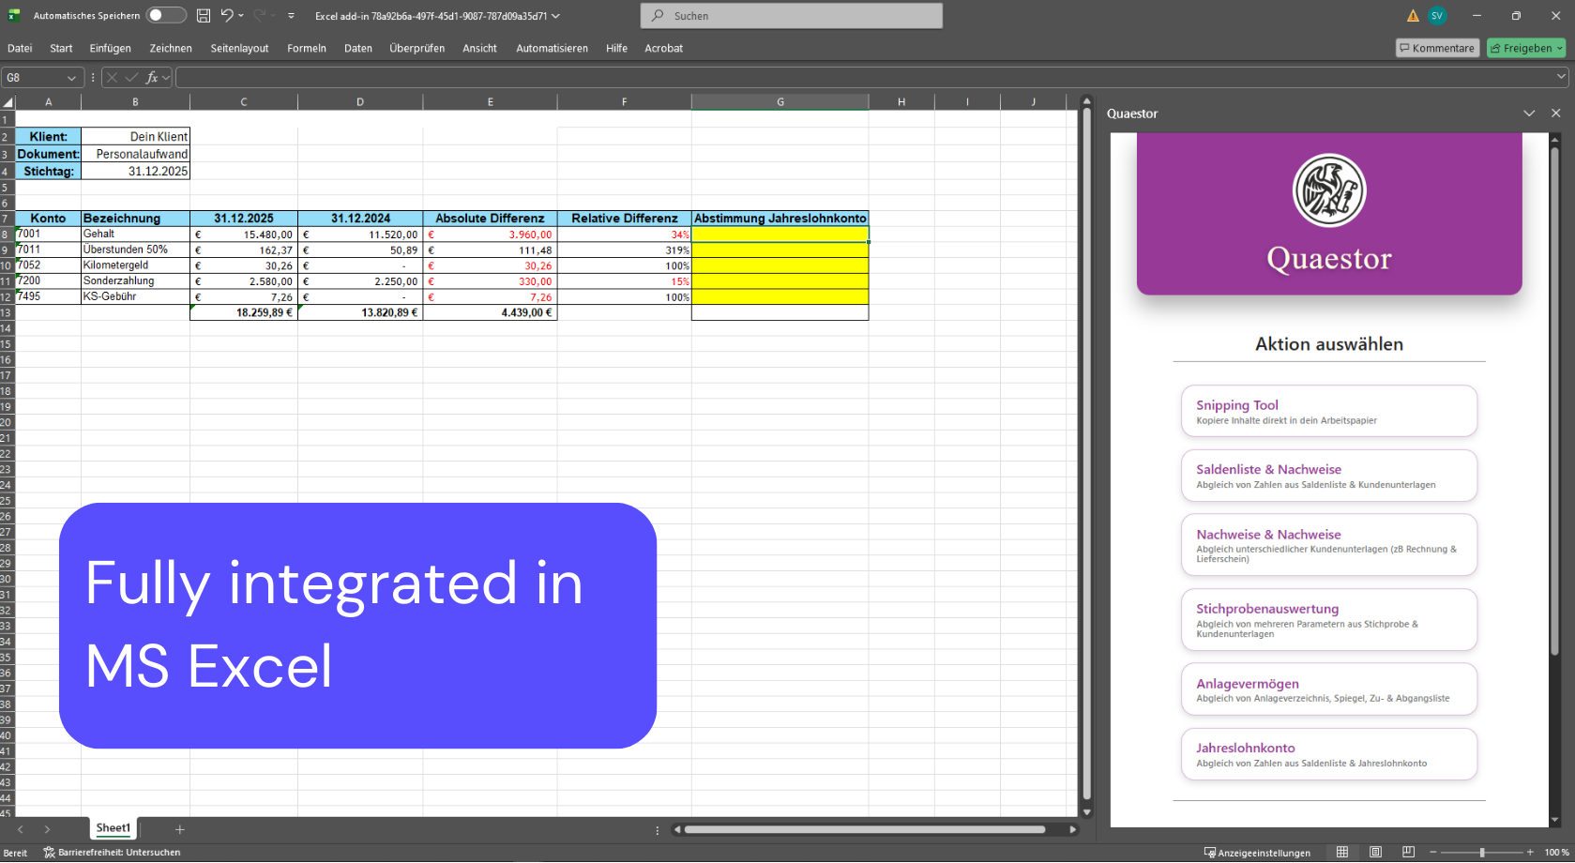Viewport: 1575px width, 863px height.
Task: Switch to Page Break Preview icon
Action: pos(1408,852)
